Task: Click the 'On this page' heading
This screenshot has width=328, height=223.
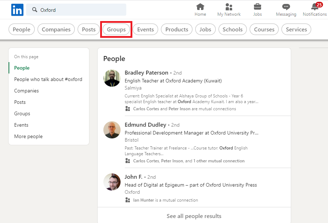Action: tap(26, 56)
